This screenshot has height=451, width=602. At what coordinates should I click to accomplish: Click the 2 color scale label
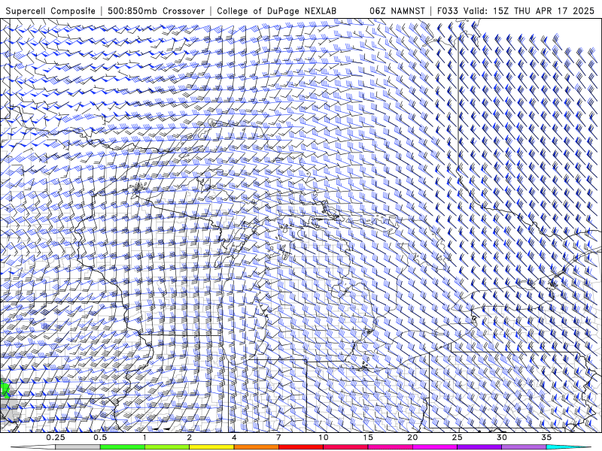pyautogui.click(x=190, y=437)
